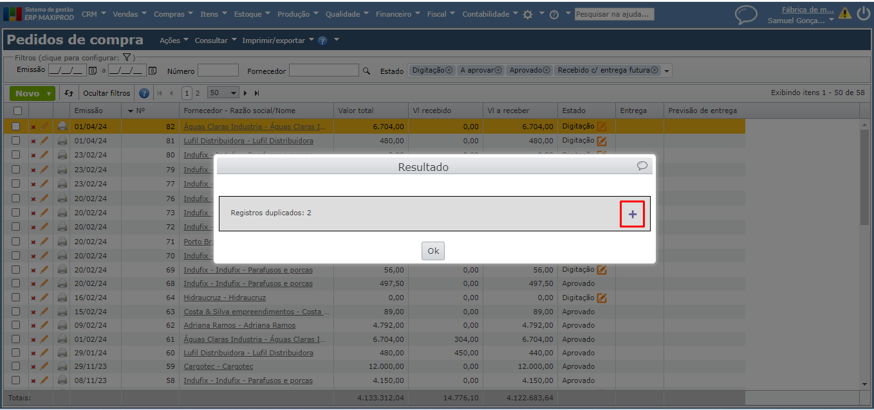
Task: Open supplier link Adriana Ramos - Adriana Ramos
Action: click(239, 325)
